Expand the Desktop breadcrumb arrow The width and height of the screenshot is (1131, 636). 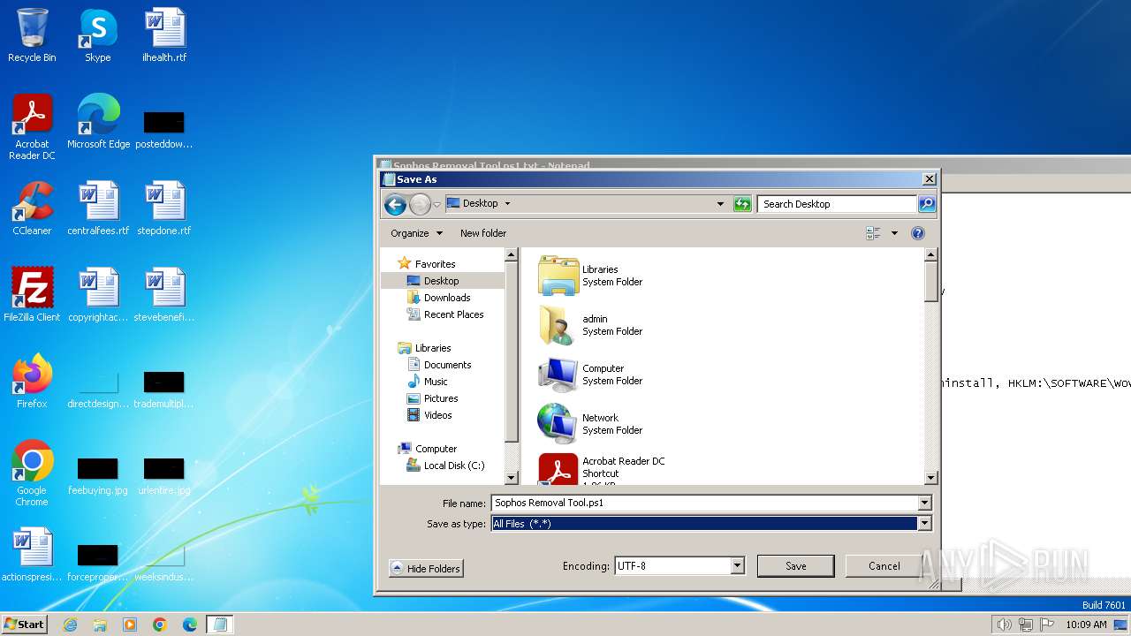click(x=507, y=203)
